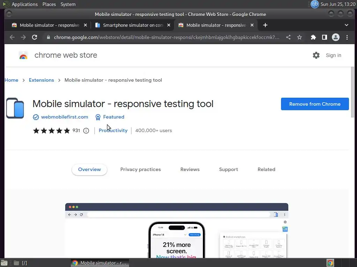This screenshot has height=267, width=357.
Task: Go to Home breadcrumb link
Action: 12,80
